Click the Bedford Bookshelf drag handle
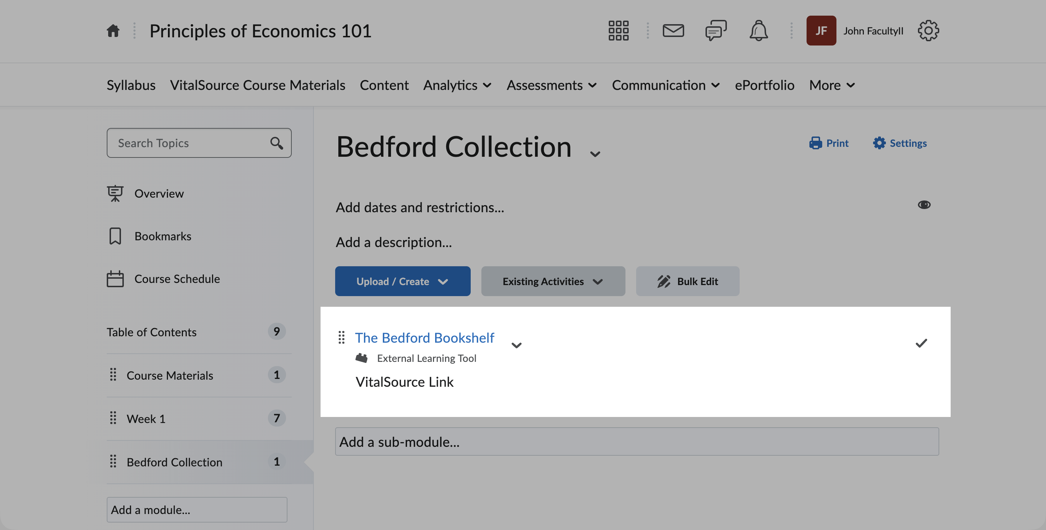The image size is (1046, 530). pyautogui.click(x=342, y=337)
